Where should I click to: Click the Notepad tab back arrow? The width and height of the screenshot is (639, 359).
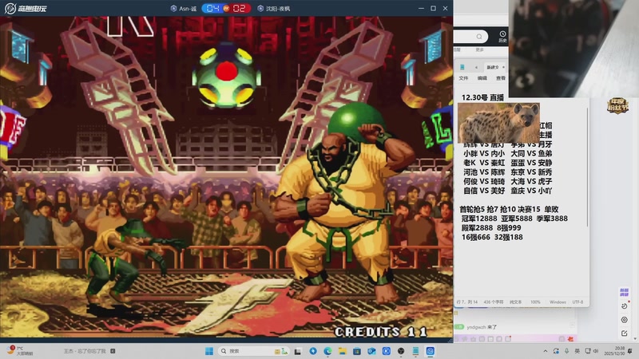point(476,67)
